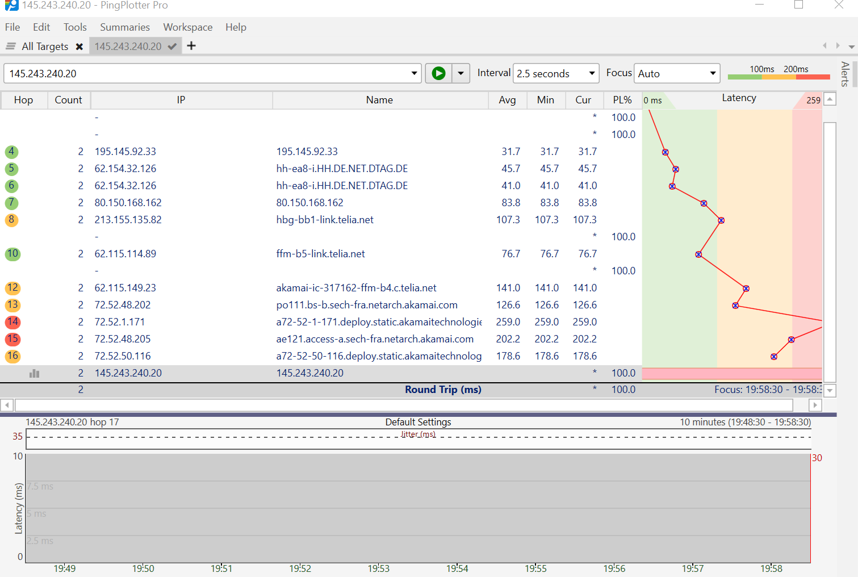Toggle timeline graph icon on final hop row

click(35, 373)
